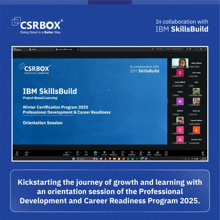Open the Zoom Workplace dropdown
220x220 pixels.
tap(25, 49)
